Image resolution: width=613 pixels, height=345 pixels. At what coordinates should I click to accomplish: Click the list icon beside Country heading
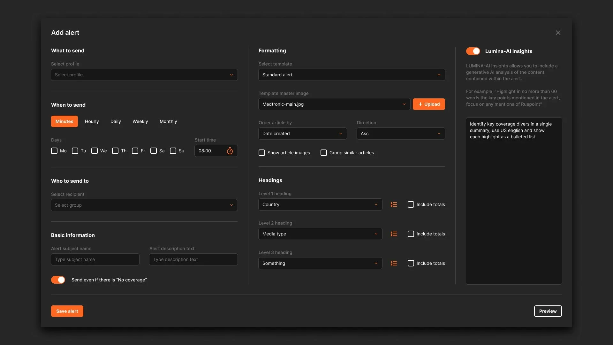click(394, 204)
